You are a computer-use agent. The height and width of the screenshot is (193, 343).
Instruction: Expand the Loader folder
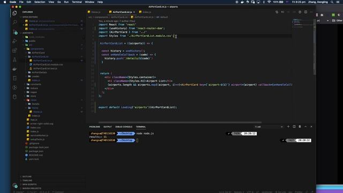point(35,76)
